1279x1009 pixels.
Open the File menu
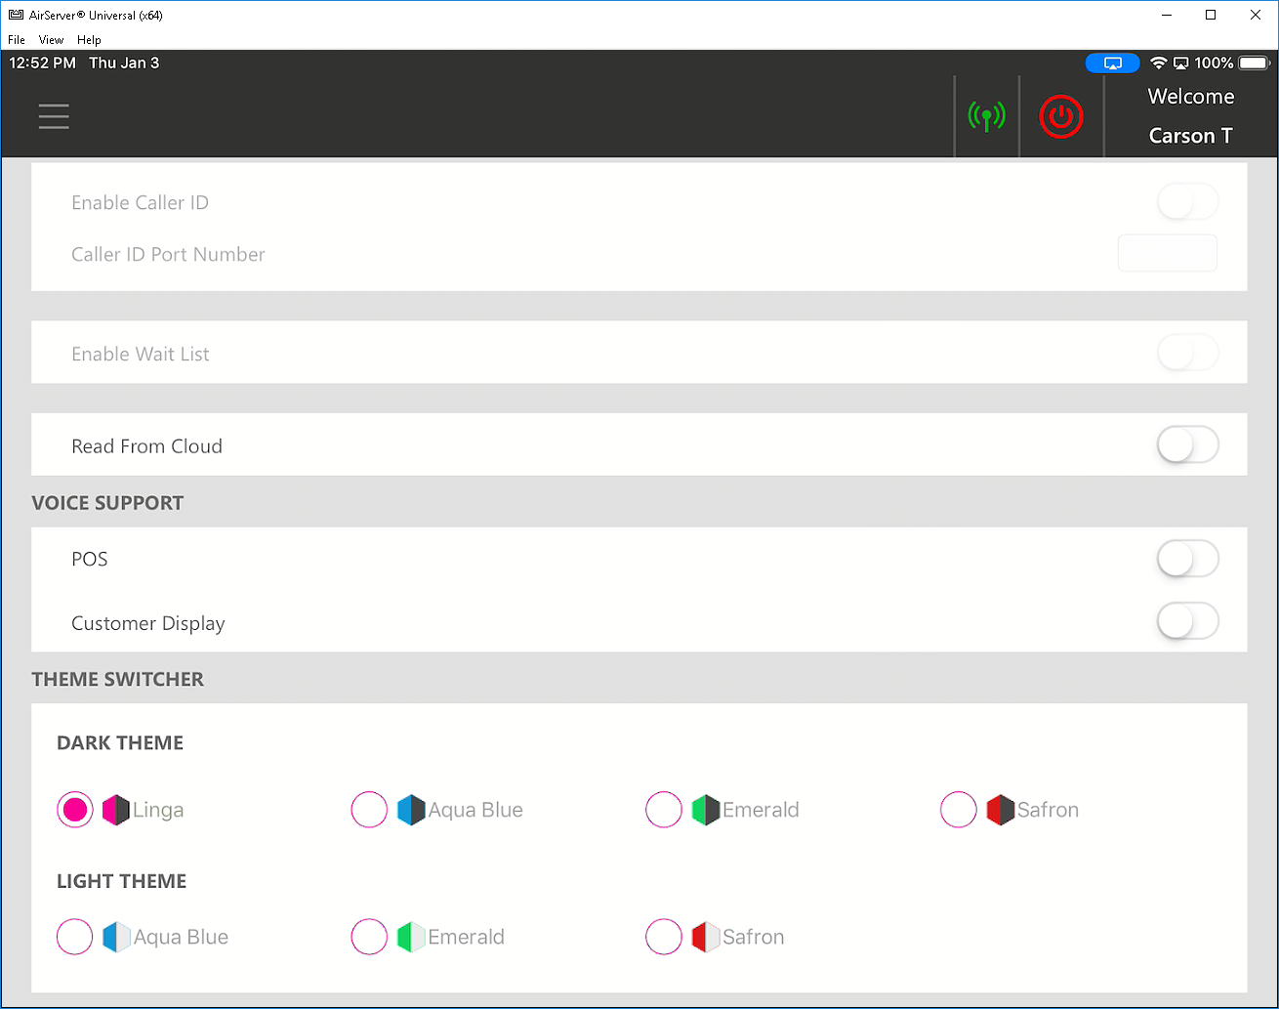tap(17, 40)
